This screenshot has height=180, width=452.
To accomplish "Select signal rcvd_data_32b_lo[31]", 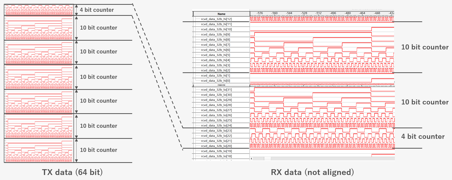I will [216, 90].
